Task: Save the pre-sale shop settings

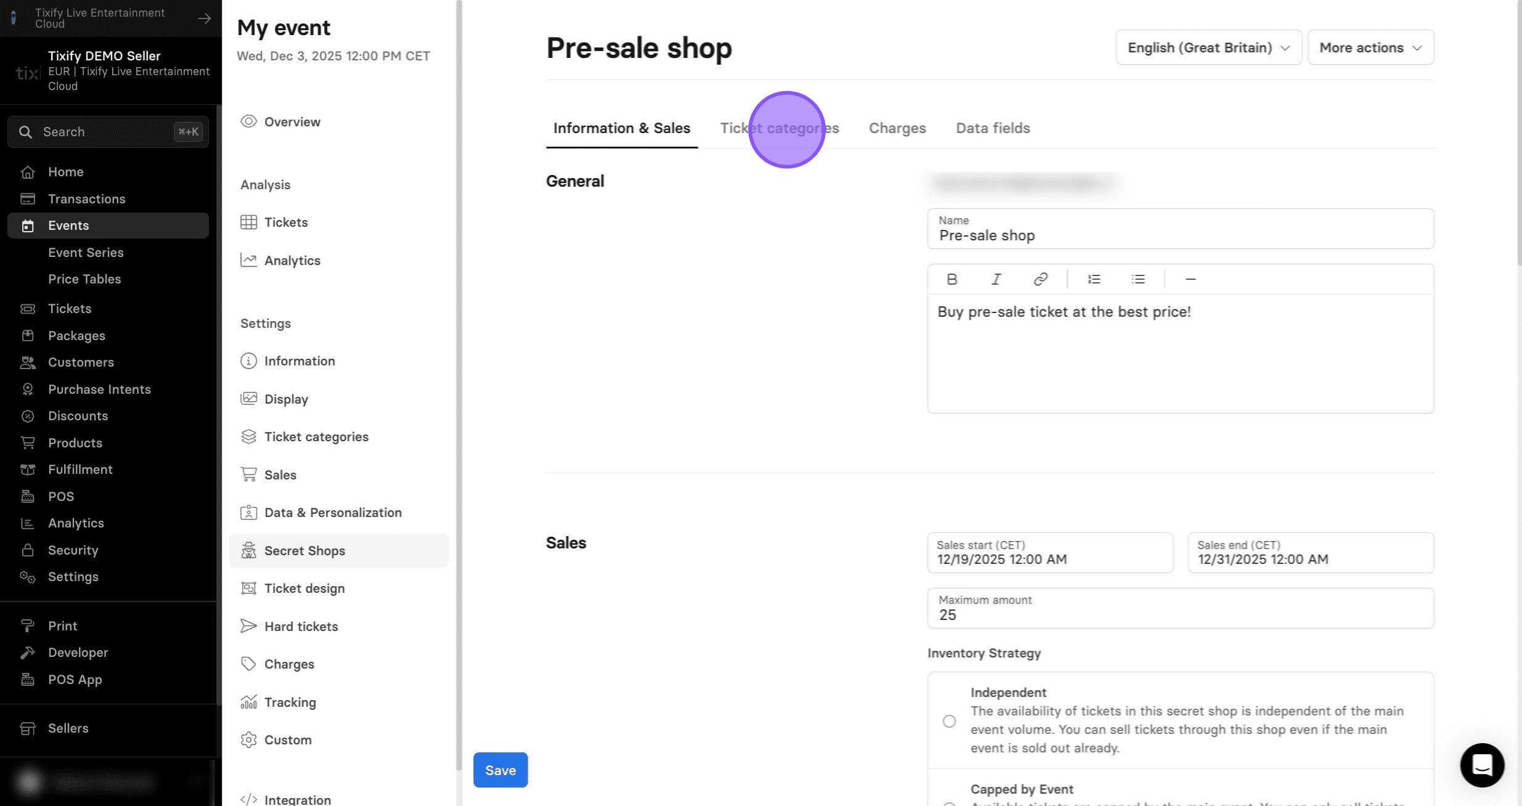Action: tap(500, 770)
